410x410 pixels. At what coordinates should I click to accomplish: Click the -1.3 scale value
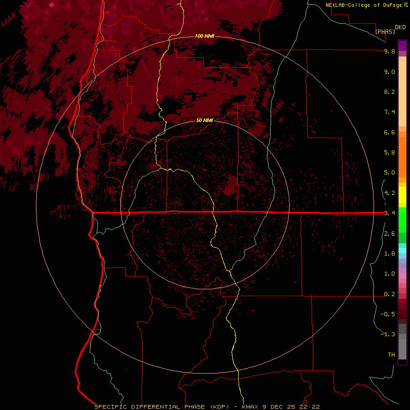pyautogui.click(x=388, y=334)
